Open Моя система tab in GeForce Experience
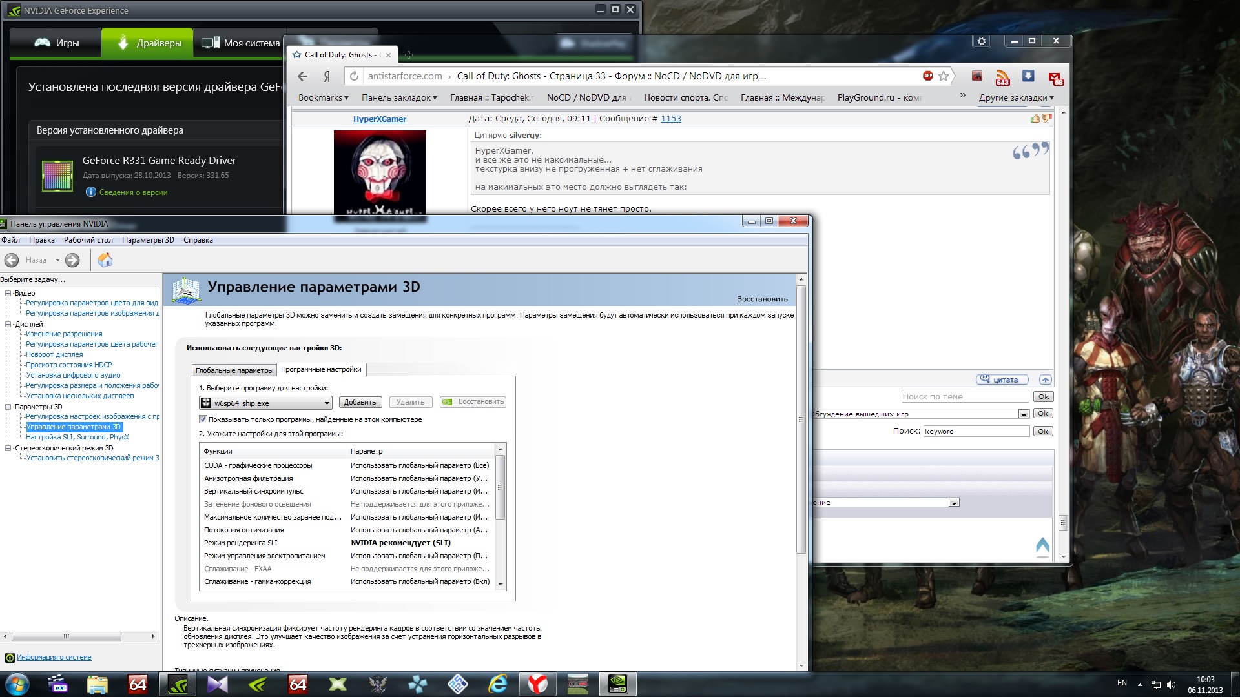 [x=240, y=43]
